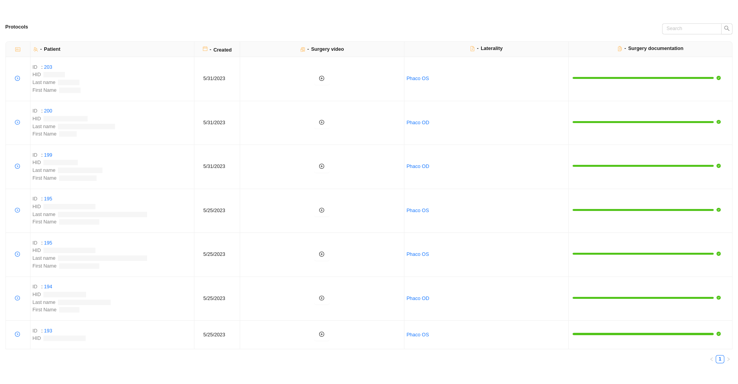Click the ID card icon in table header

[x=18, y=50]
